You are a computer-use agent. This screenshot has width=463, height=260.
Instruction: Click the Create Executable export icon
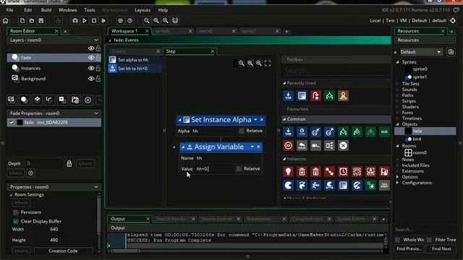(x=58, y=21)
